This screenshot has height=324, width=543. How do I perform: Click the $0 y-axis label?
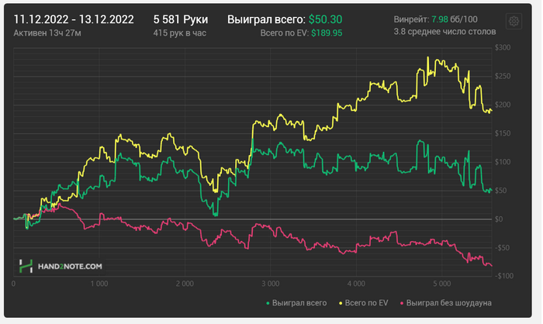pos(499,219)
